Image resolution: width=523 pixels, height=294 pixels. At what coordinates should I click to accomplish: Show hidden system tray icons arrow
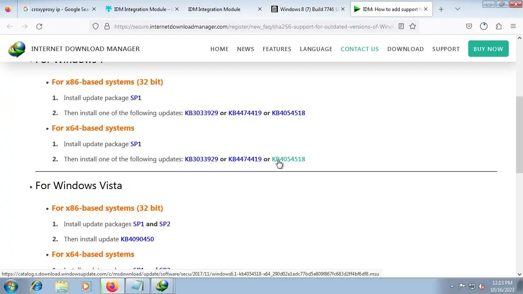[452, 286]
